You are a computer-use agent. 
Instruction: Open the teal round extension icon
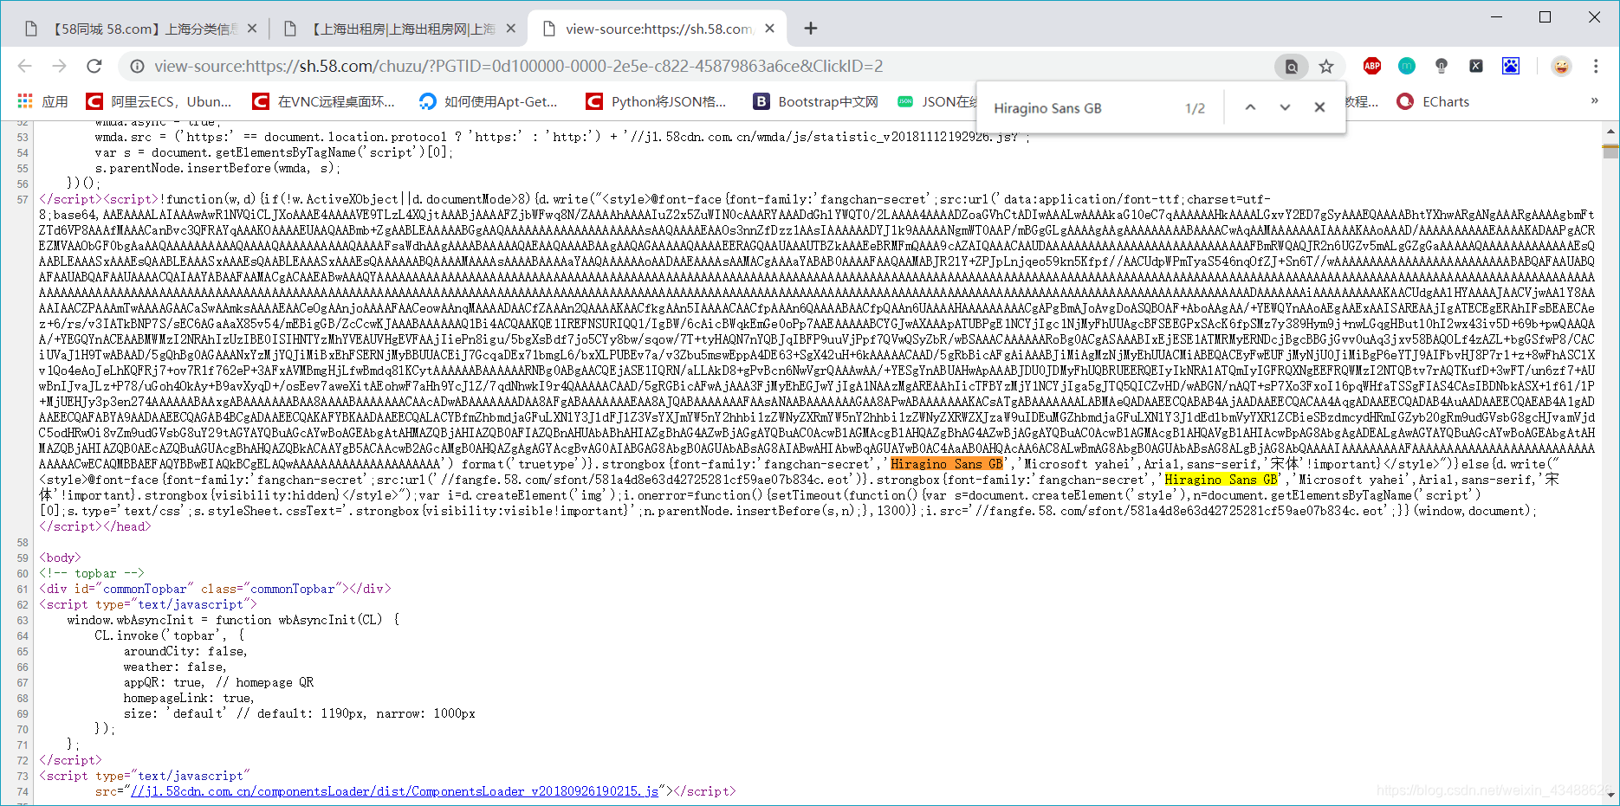tap(1407, 66)
